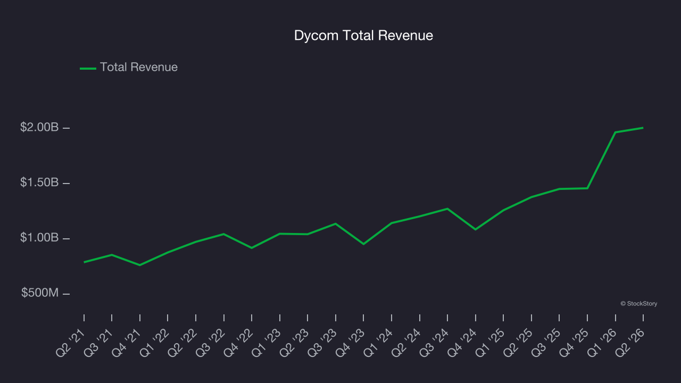
Task: Click the Q1 '26 data point on the line
Action: (615, 132)
